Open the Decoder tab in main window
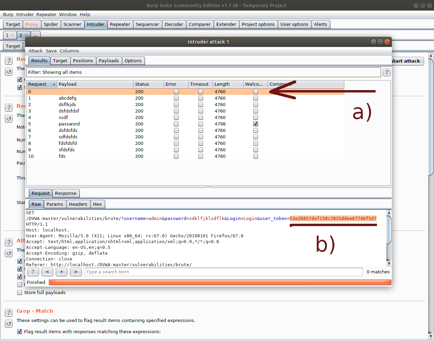 pyautogui.click(x=174, y=24)
